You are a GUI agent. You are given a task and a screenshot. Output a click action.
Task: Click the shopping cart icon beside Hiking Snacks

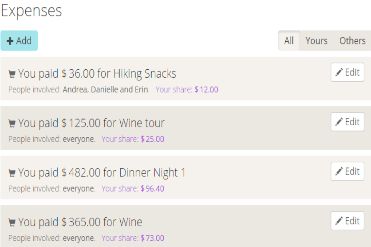point(12,75)
